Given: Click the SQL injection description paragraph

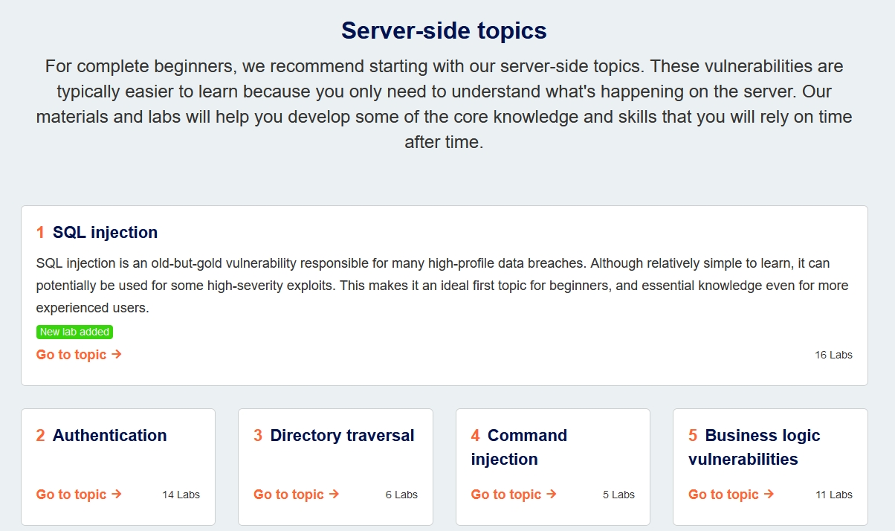Looking at the screenshot, I should [x=442, y=286].
